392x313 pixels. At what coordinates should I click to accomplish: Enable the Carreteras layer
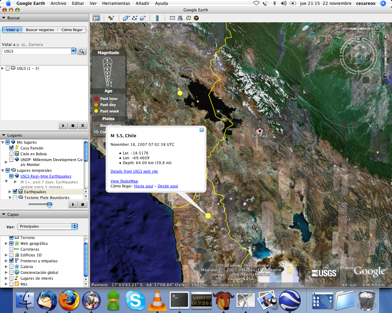pyautogui.click(x=11, y=249)
